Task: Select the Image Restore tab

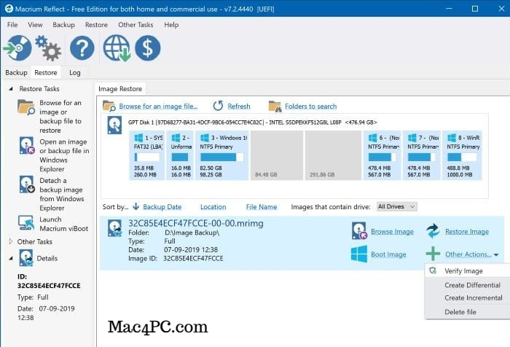Action: 120,88
